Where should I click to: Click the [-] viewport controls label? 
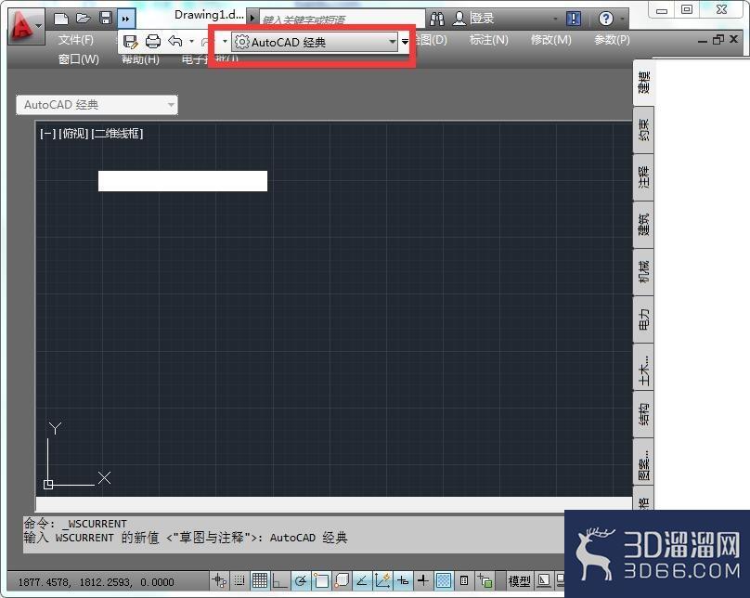[x=48, y=134]
